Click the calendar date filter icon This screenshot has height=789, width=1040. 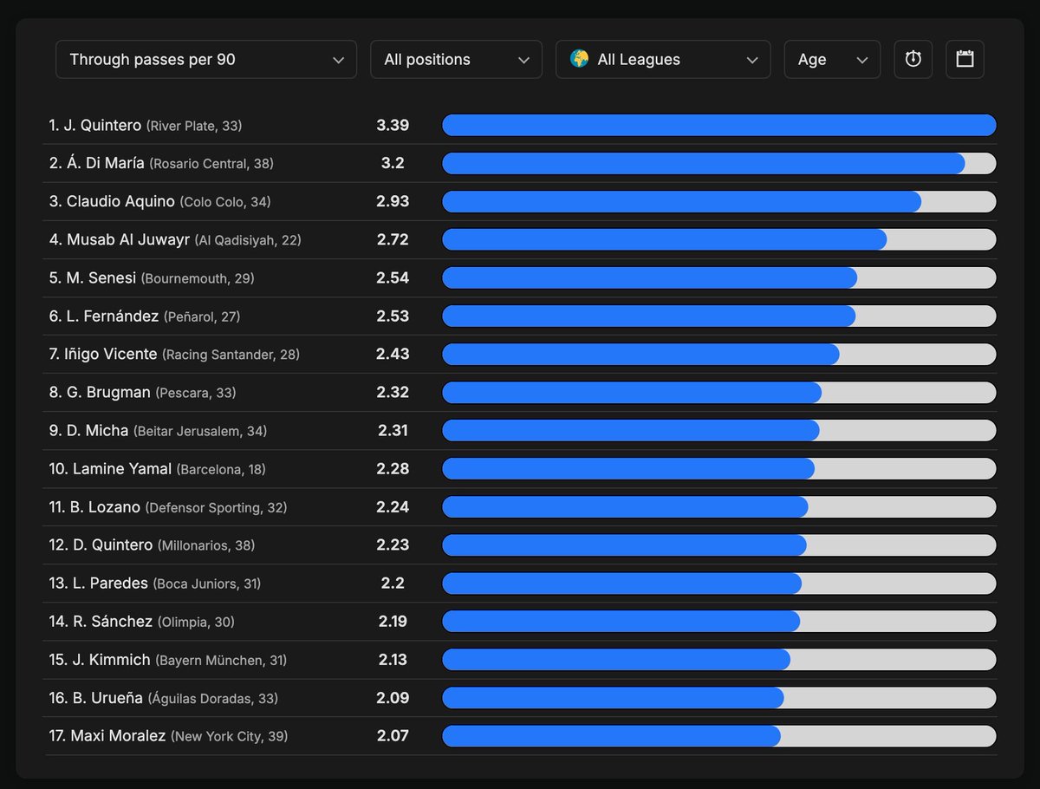pos(965,60)
